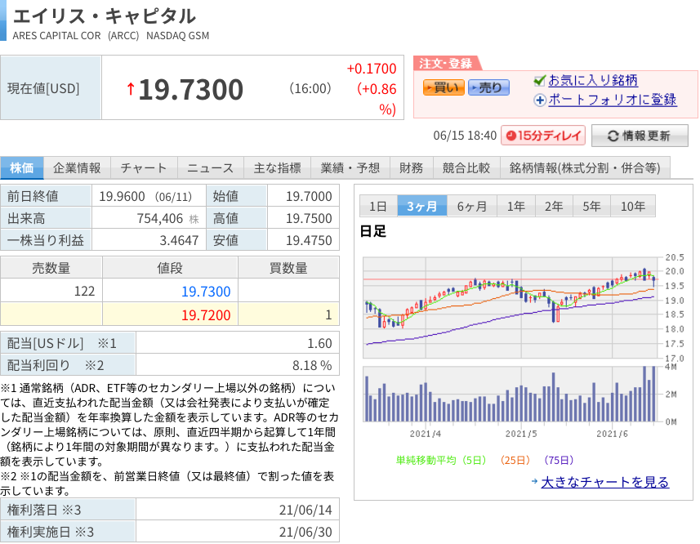Click low price 19.4750
This screenshot has width=700, height=544.
click(x=309, y=240)
